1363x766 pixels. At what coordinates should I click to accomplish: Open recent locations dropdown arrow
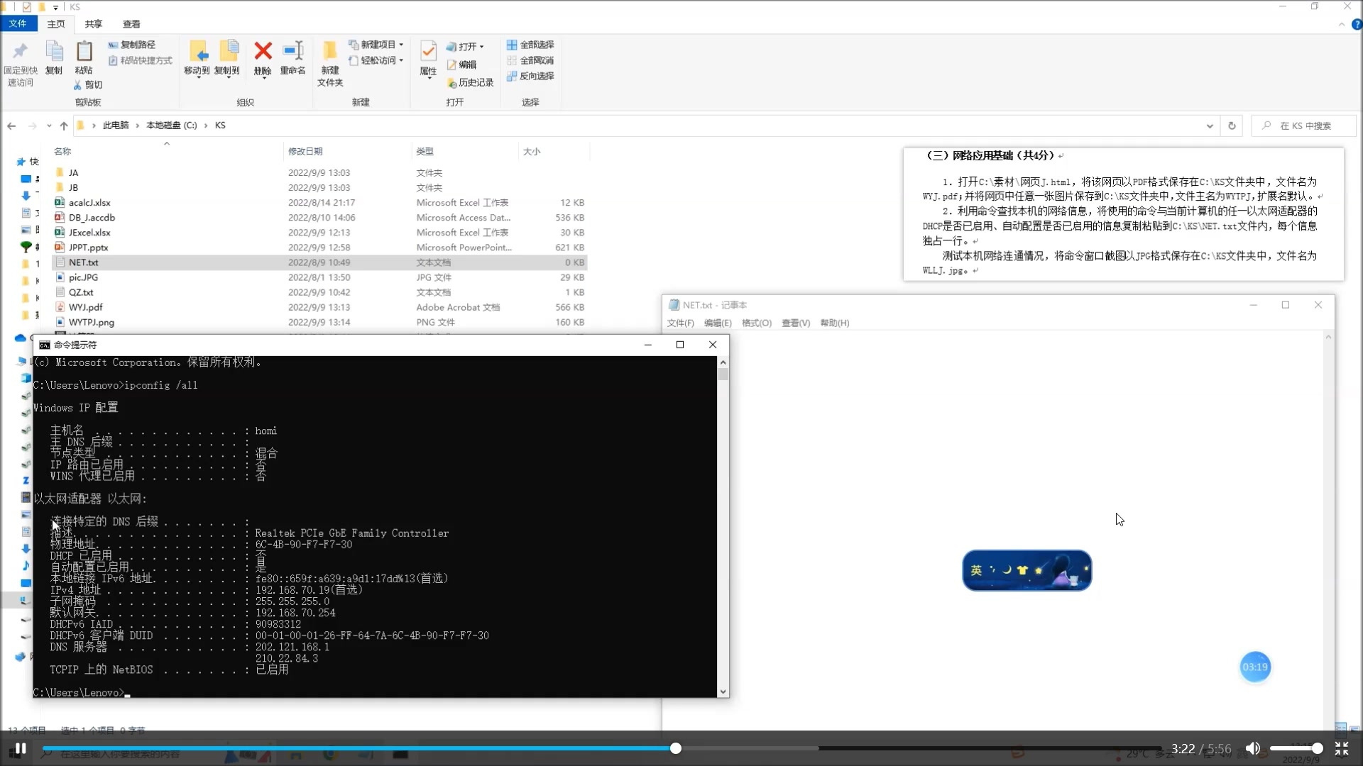(x=49, y=126)
